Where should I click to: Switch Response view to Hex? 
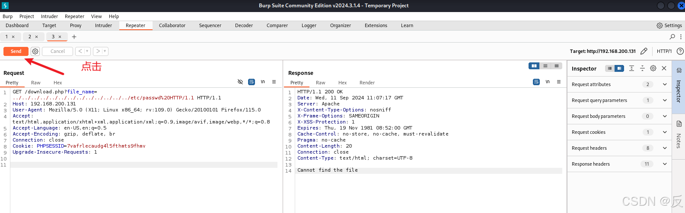[342, 83]
